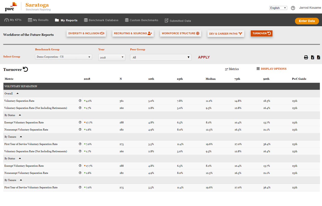Screen dimensions: 322x206
Task: Open the help question mark icon
Action: coord(293,8)
